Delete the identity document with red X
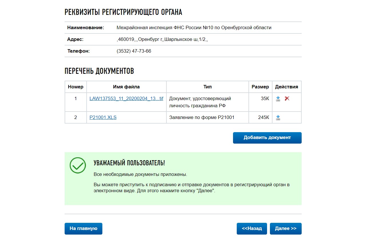This screenshot has height=250, width=392. [x=287, y=98]
